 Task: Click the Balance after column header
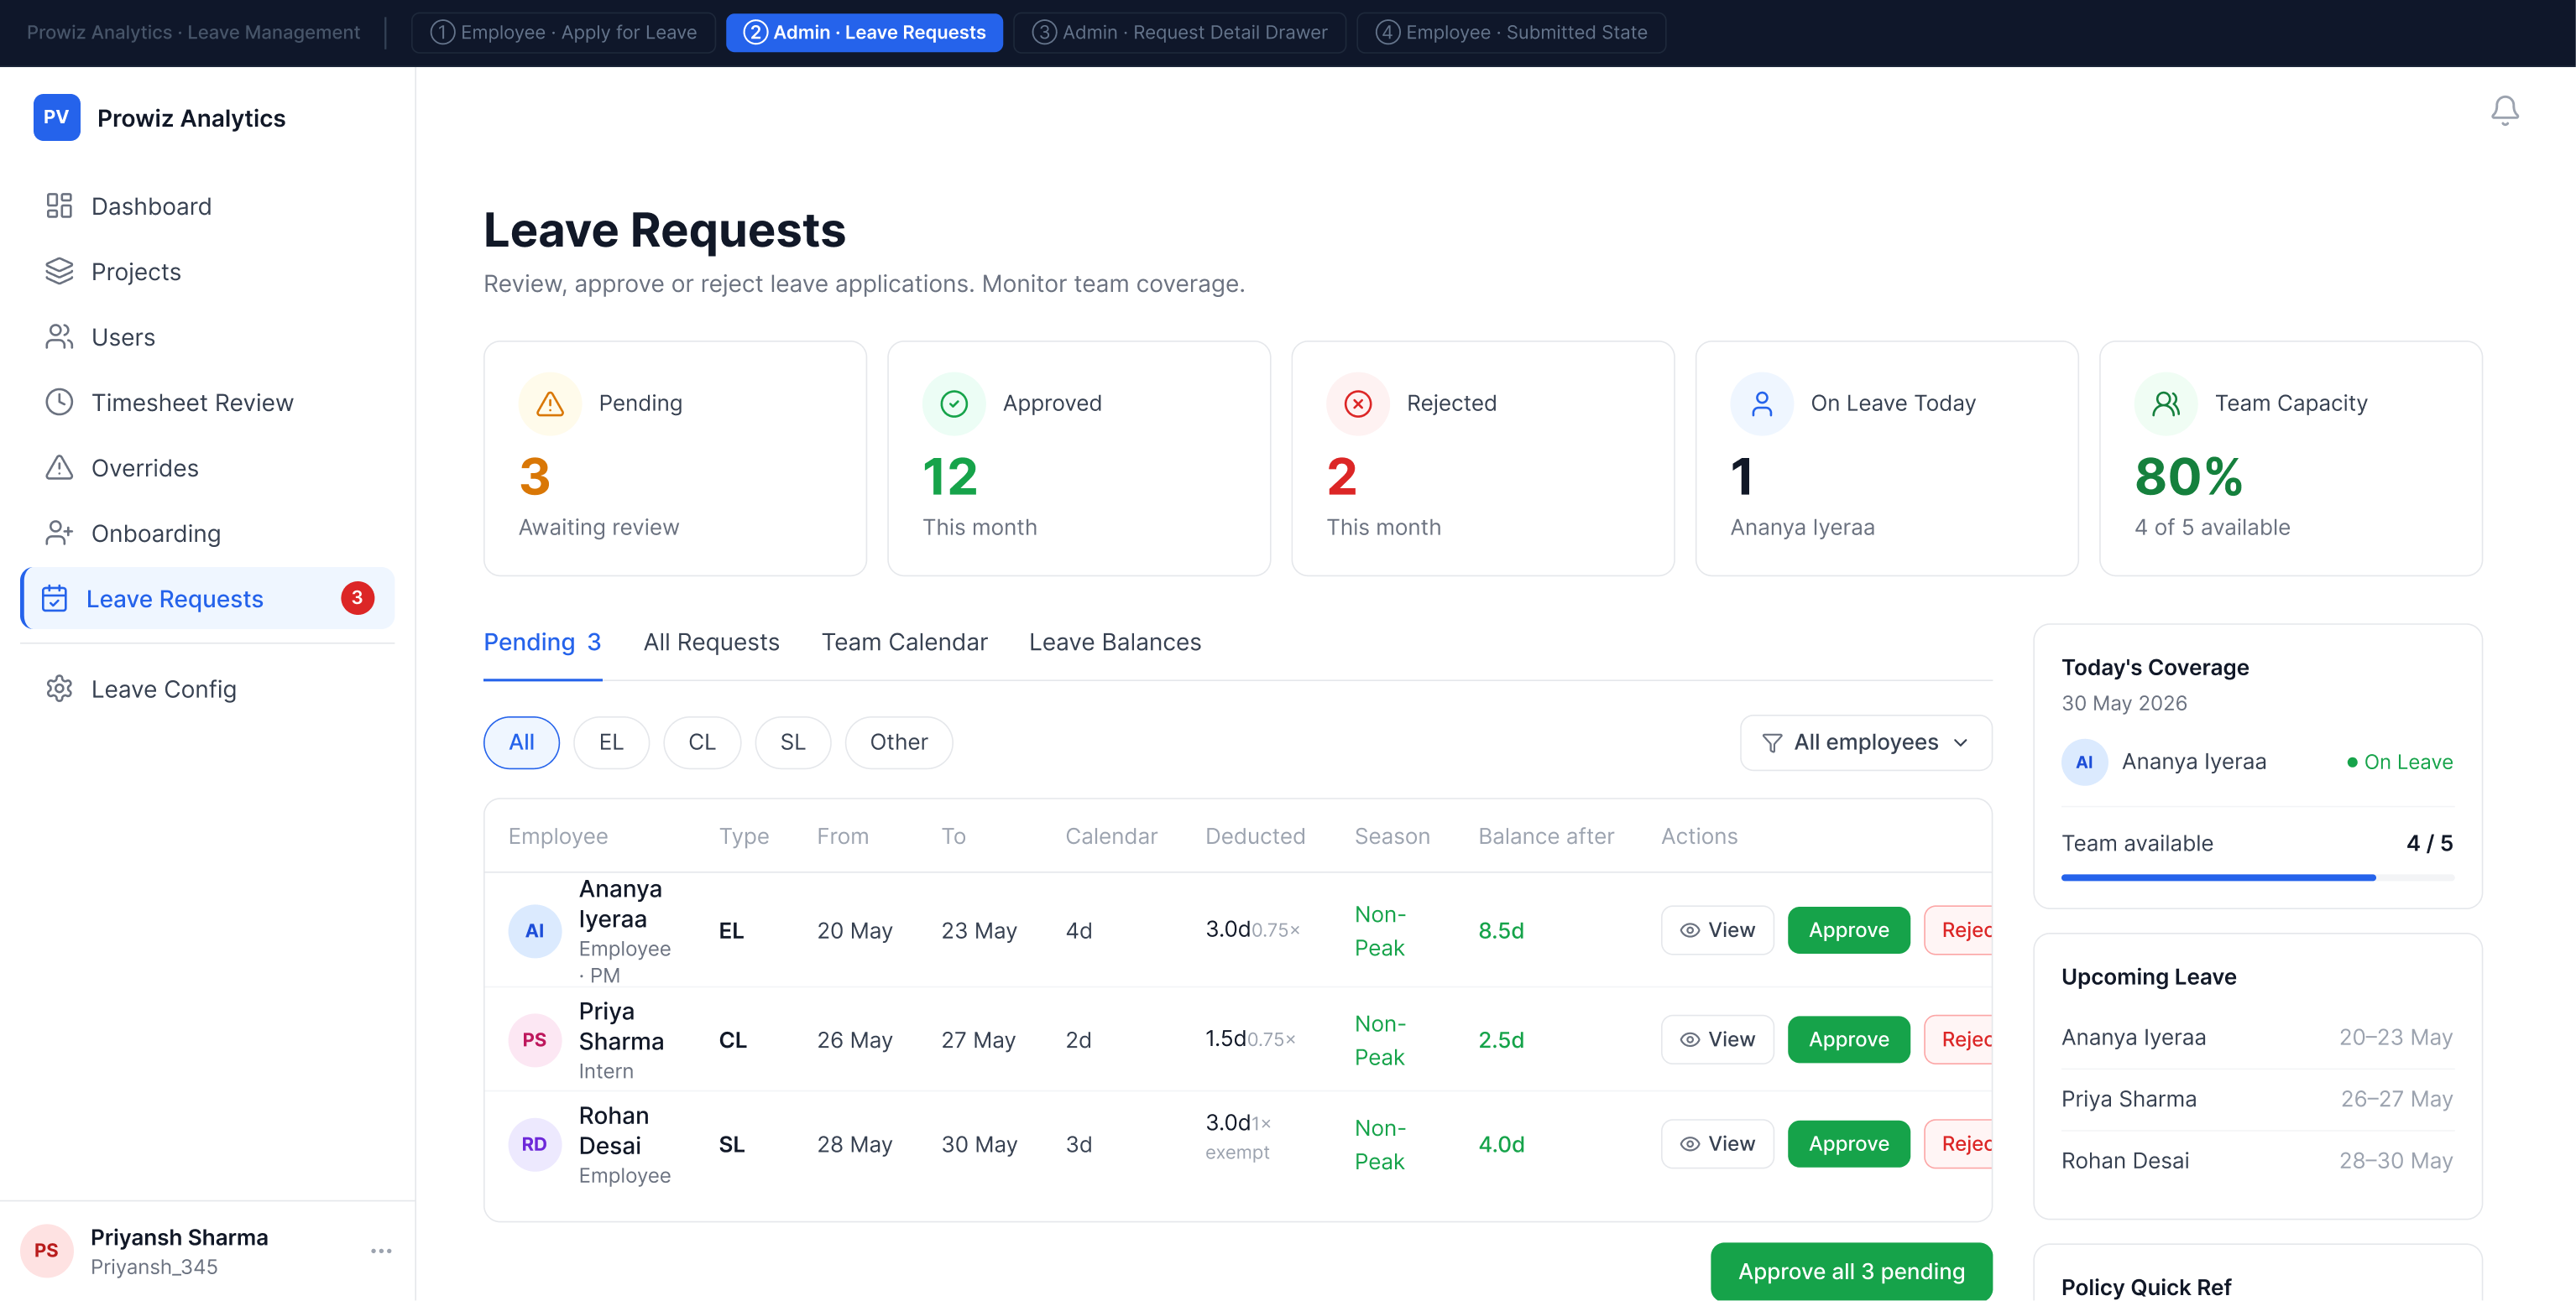pos(1546,837)
